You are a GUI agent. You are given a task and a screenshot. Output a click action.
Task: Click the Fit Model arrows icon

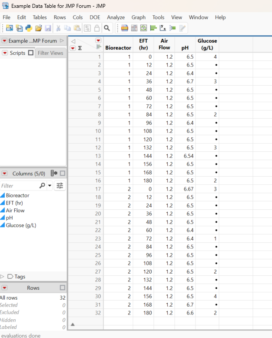coord(172,28)
